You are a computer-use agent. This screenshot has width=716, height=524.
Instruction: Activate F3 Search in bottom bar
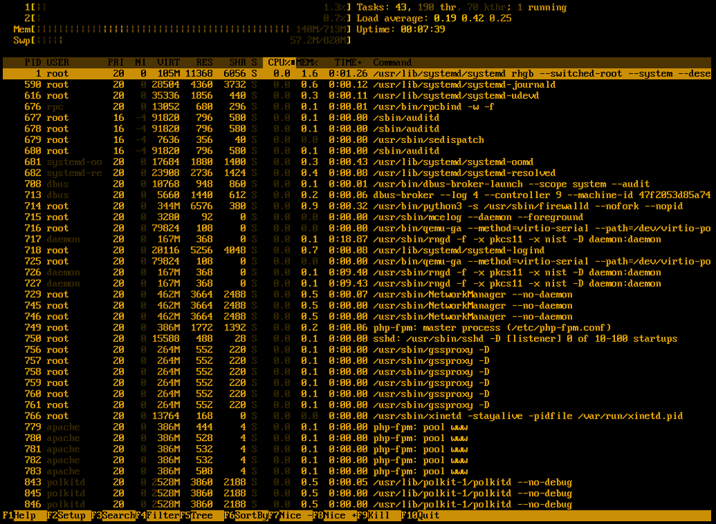pyautogui.click(x=112, y=515)
